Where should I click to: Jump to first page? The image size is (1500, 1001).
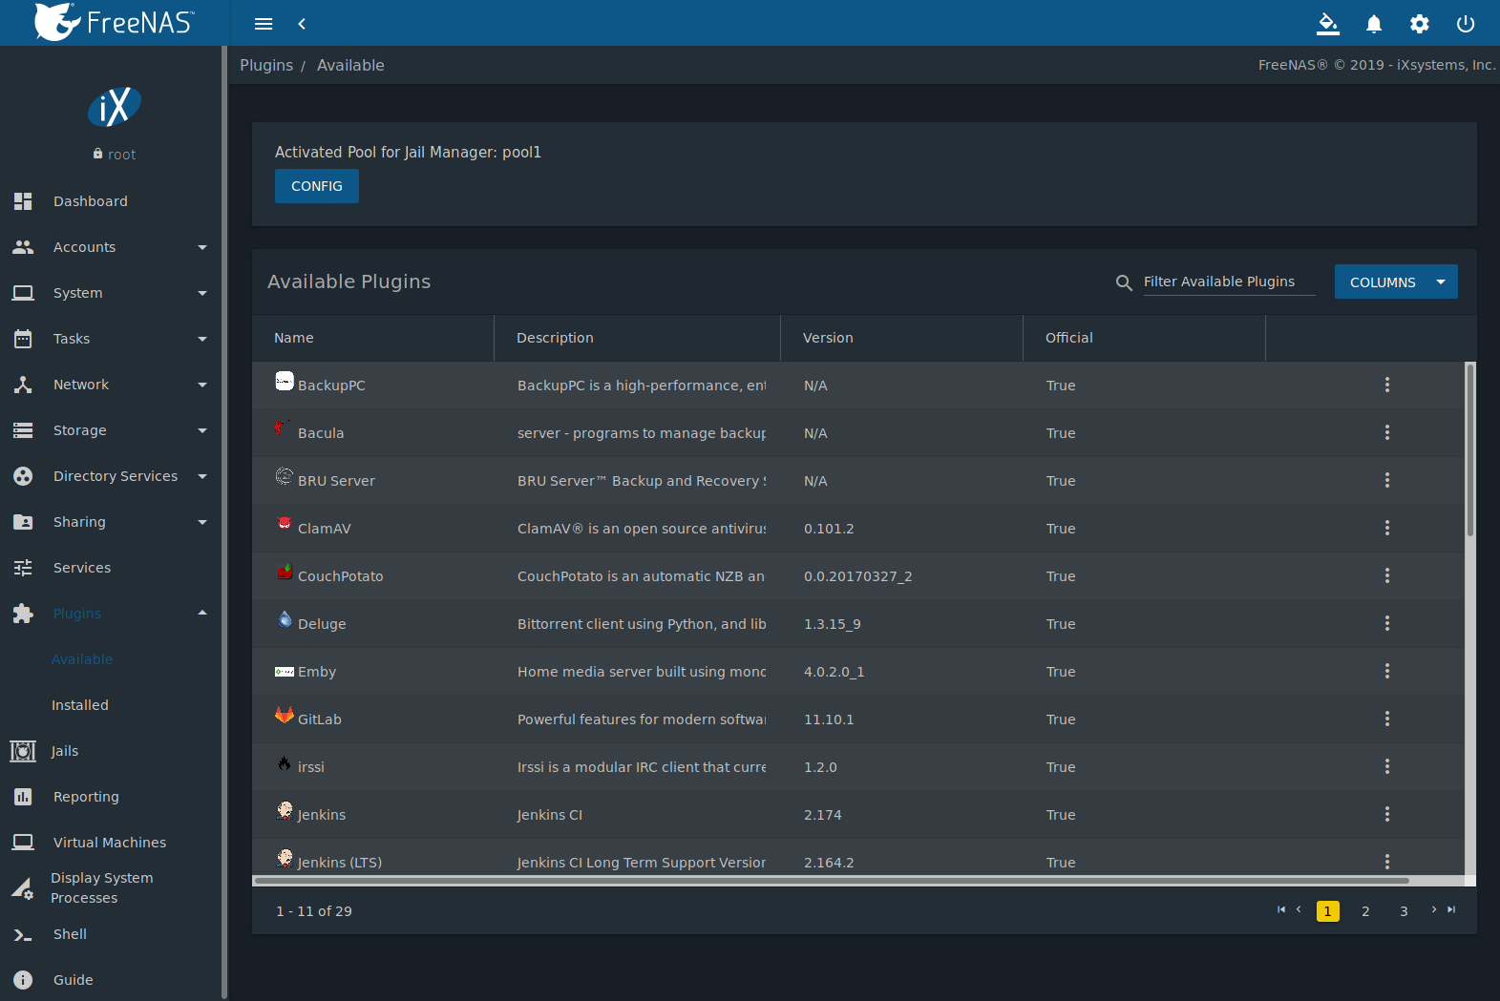click(x=1281, y=909)
